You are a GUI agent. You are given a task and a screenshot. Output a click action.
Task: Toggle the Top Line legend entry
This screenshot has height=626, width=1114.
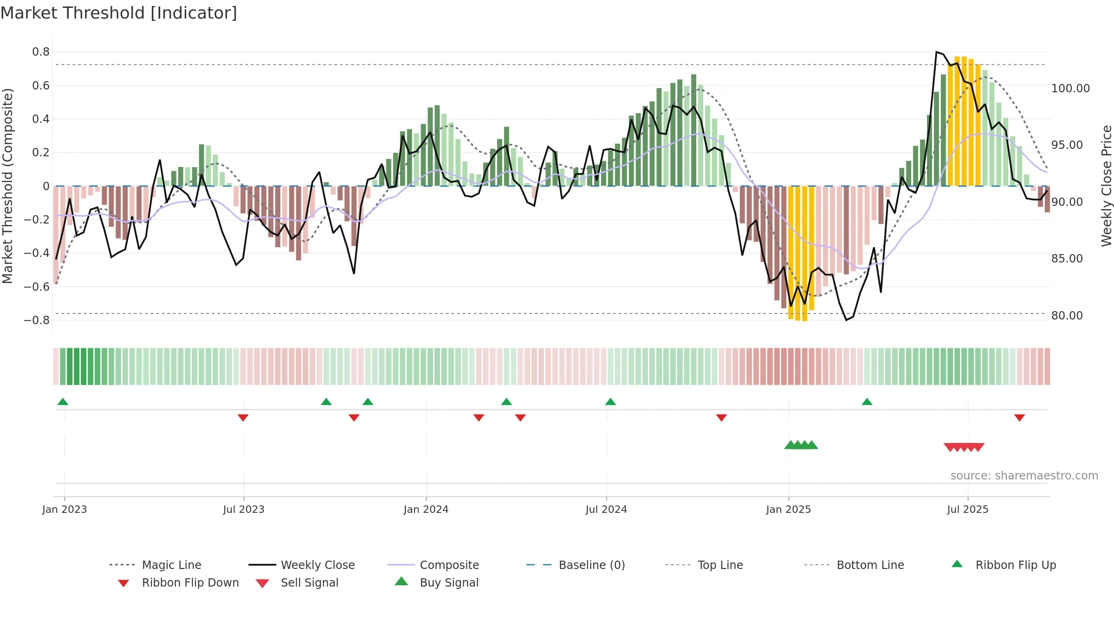click(704, 565)
